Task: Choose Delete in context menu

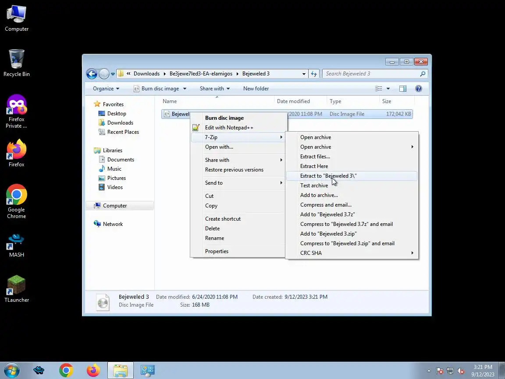Action: [238, 229]
